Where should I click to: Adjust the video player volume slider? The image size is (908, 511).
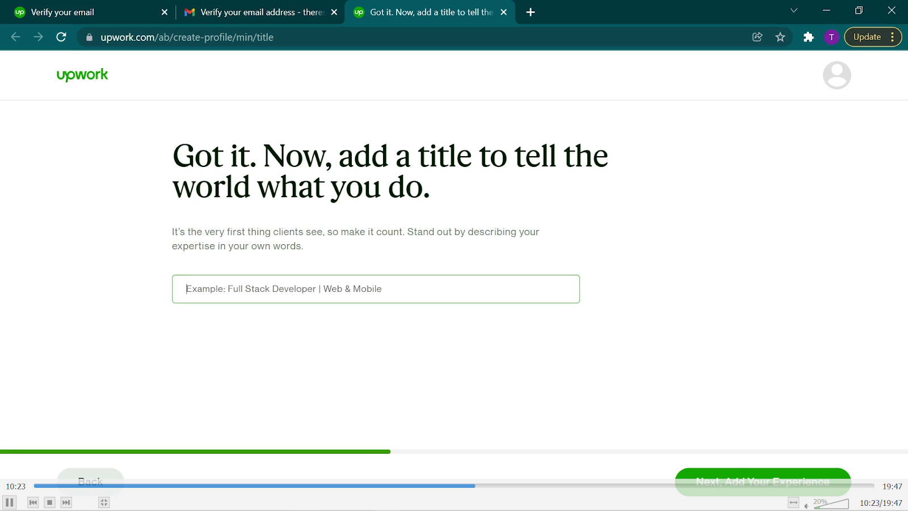(831, 503)
